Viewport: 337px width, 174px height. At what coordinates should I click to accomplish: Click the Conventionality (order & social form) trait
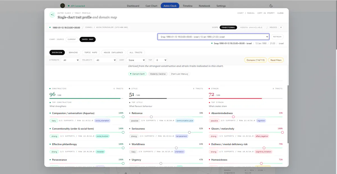coord(73,129)
